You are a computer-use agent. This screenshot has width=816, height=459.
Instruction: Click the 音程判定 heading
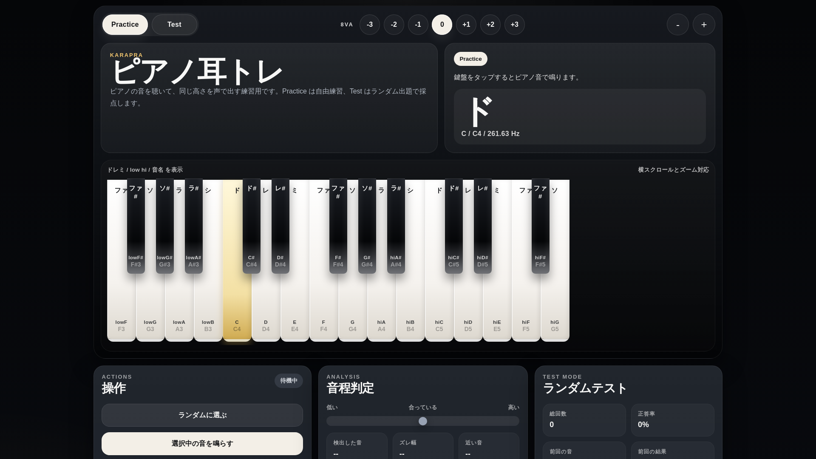pyautogui.click(x=350, y=388)
